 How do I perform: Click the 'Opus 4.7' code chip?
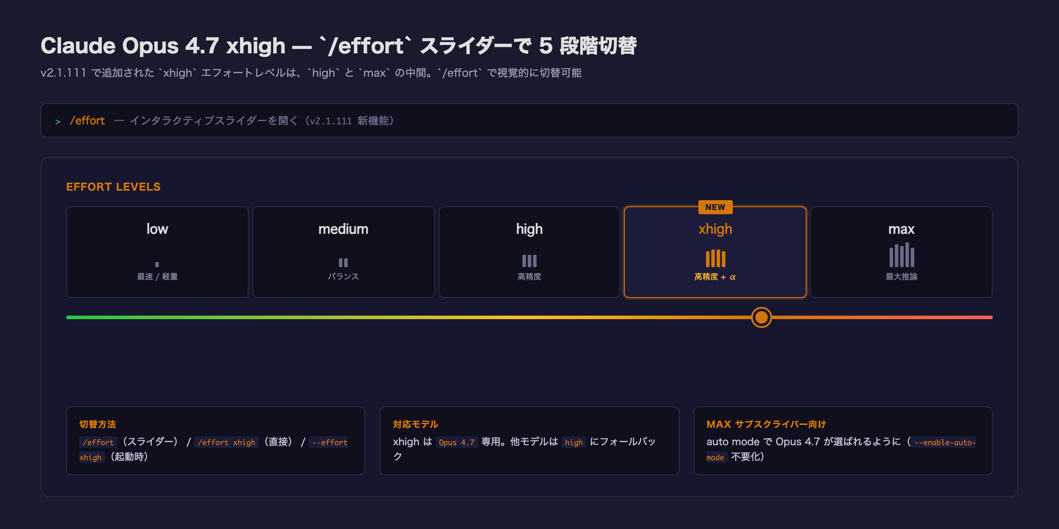(x=457, y=442)
